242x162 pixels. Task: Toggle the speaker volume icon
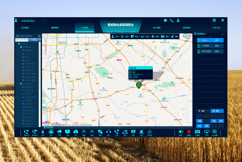click(181, 132)
